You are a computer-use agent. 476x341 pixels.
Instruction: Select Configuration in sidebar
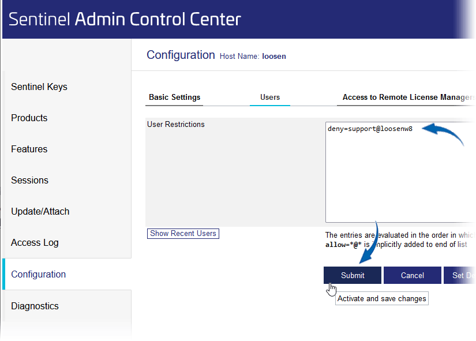(38, 274)
